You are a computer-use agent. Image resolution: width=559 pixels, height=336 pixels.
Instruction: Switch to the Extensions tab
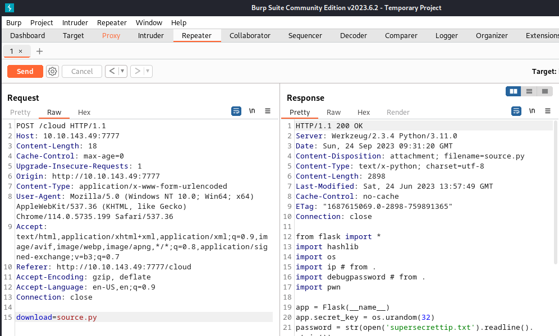click(542, 35)
